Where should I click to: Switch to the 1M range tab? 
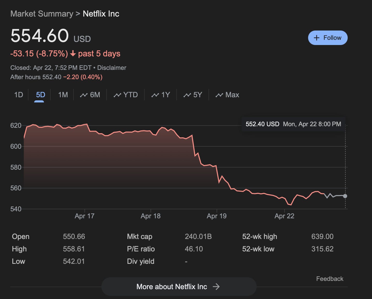(63, 95)
